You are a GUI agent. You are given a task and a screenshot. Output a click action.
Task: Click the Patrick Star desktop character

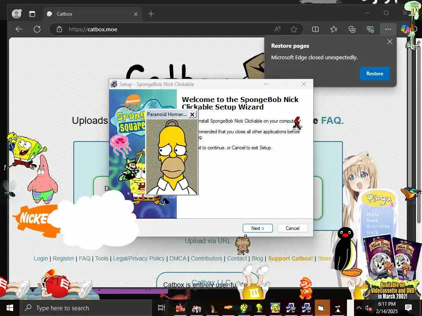(x=43, y=179)
